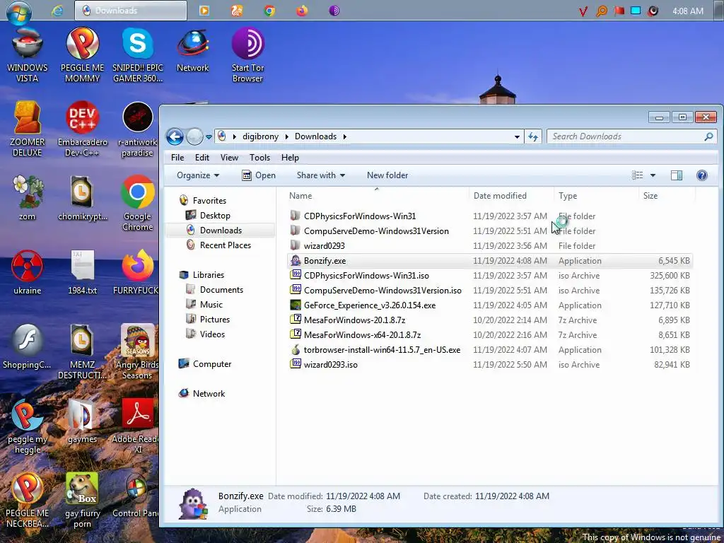The image size is (724, 543).
Task: Select the ShoppingC... Flash desktop icon
Action: tap(28, 346)
